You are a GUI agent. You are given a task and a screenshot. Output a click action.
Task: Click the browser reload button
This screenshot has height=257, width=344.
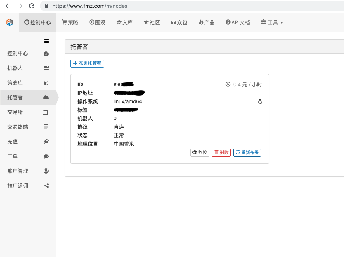[32, 6]
